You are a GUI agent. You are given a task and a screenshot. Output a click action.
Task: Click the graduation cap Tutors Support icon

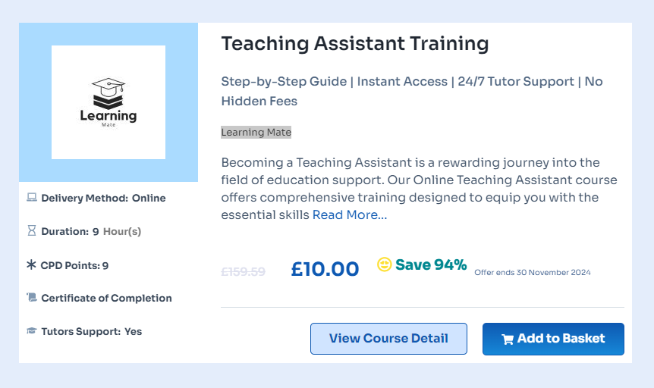(x=32, y=331)
